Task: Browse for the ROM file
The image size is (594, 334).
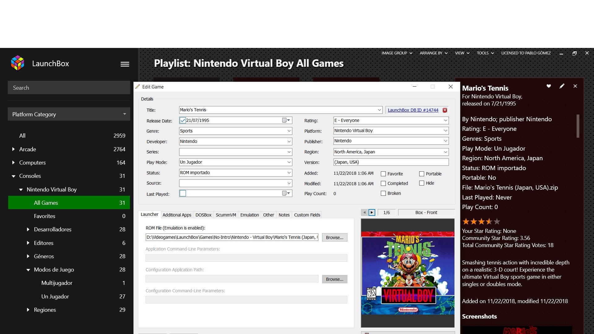Action: (x=334, y=238)
